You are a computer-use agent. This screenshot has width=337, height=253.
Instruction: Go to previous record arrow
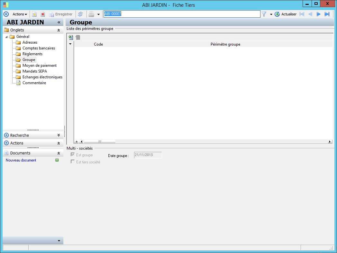click(310, 14)
